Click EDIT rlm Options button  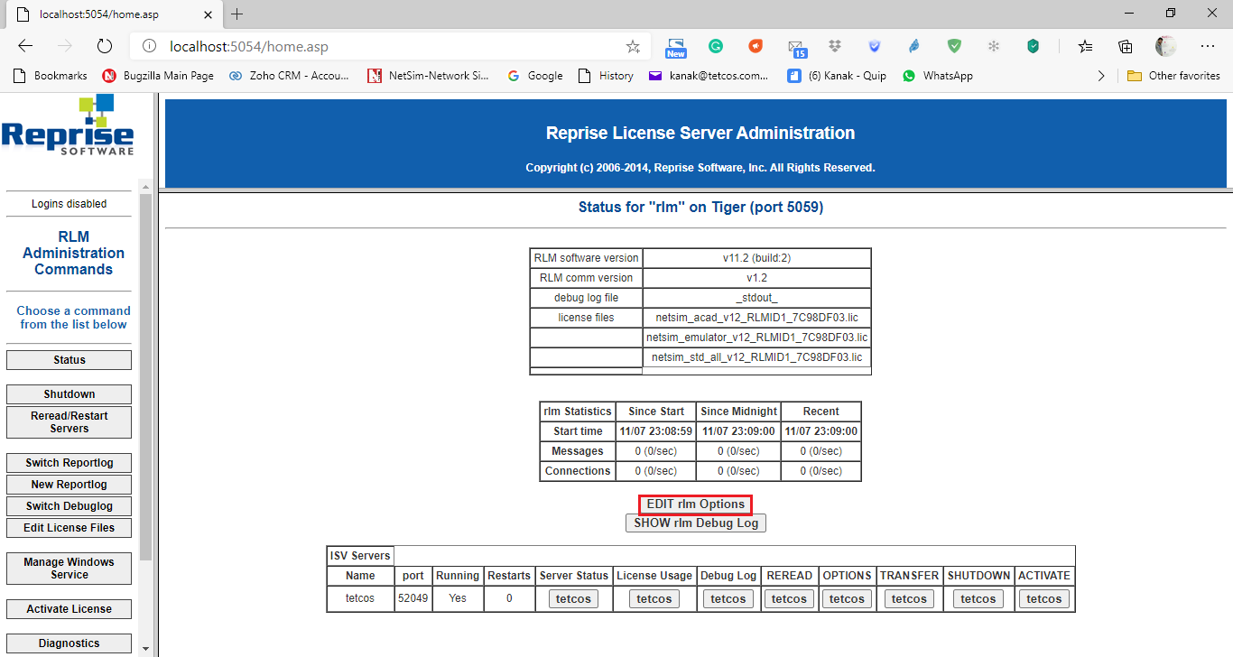pyautogui.click(x=696, y=504)
